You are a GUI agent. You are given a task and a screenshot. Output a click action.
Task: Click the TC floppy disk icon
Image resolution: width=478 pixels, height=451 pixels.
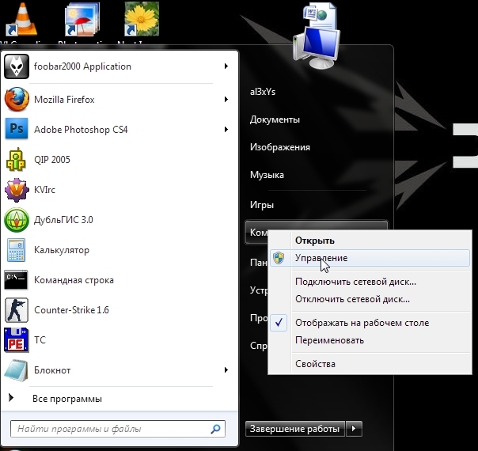pos(17,339)
